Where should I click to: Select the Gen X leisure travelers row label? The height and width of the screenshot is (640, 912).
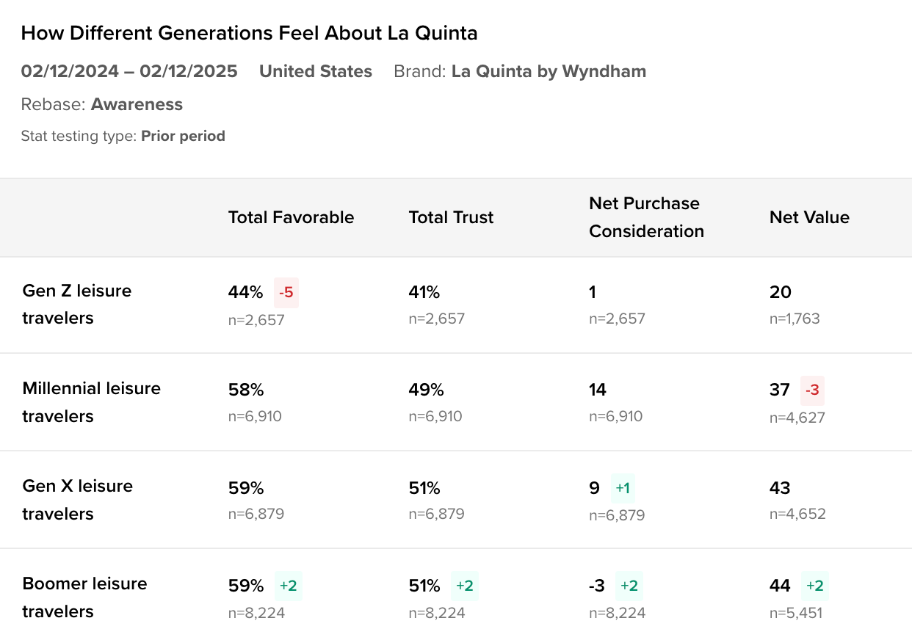77,499
